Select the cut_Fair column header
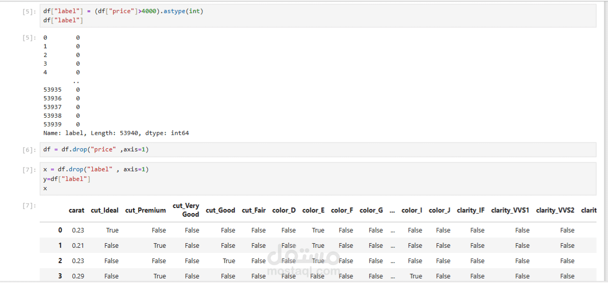The image size is (608, 283). point(254,210)
